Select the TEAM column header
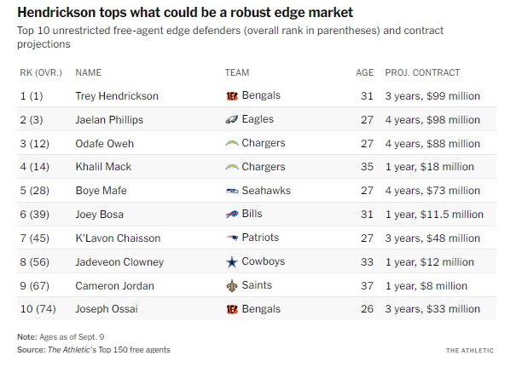Image resolution: width=522 pixels, height=367 pixels. (x=236, y=72)
